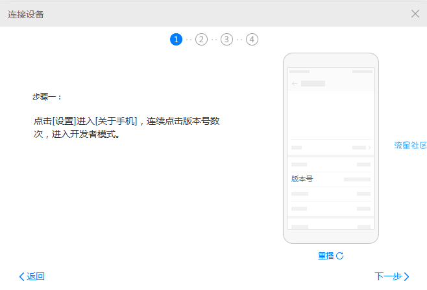
Task: Select step 1 indicator circle
Action: point(177,40)
